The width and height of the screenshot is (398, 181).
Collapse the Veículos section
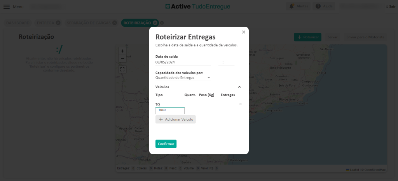point(239,87)
